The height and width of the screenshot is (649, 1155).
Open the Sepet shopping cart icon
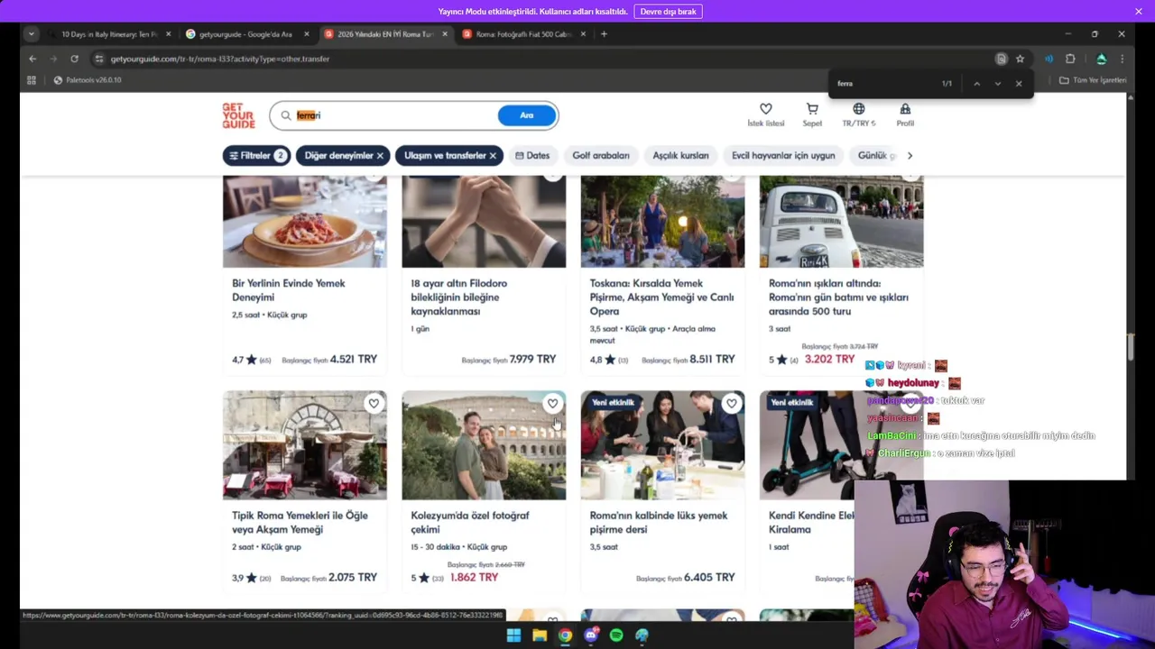coord(812,109)
